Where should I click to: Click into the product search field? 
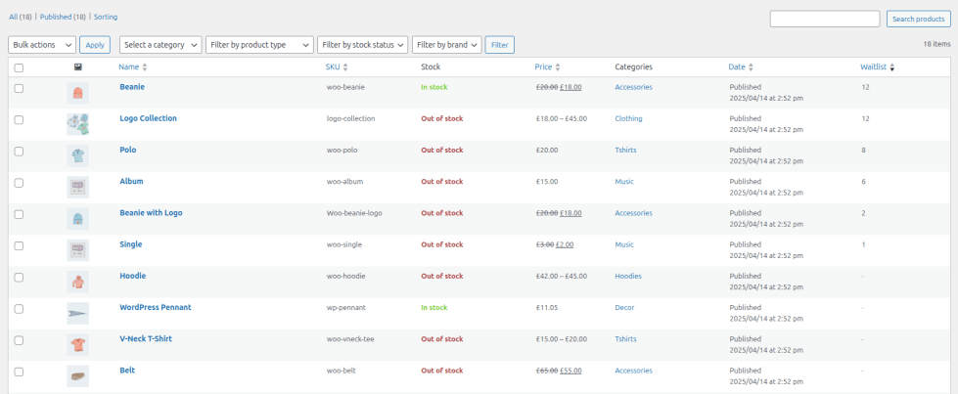(824, 20)
